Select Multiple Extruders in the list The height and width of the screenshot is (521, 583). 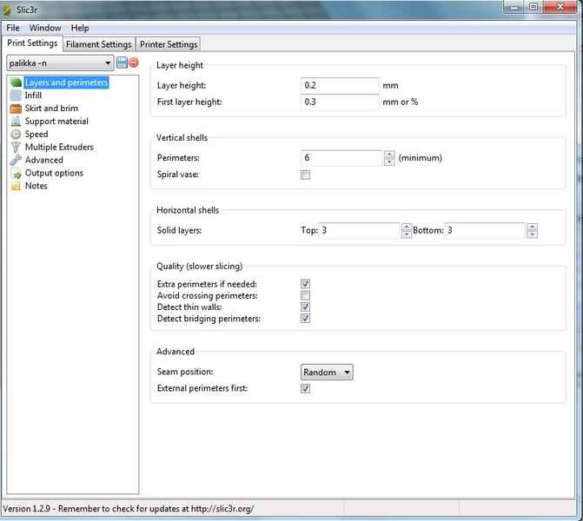59,147
